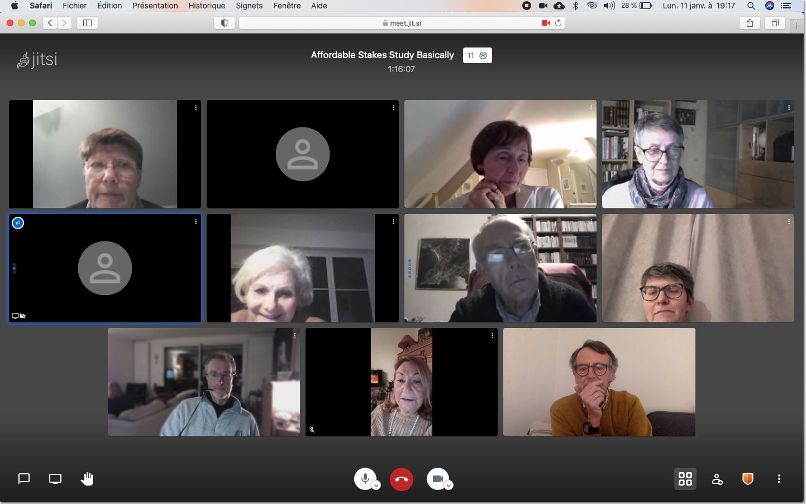Open Aide menu
The image size is (806, 504).
click(x=319, y=6)
